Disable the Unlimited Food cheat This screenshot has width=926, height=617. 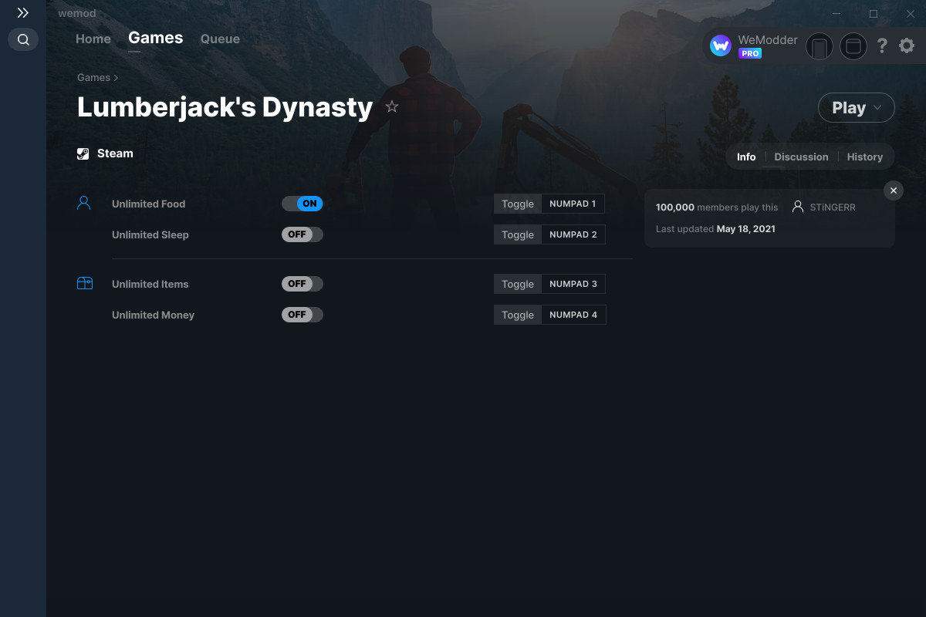tap(302, 204)
